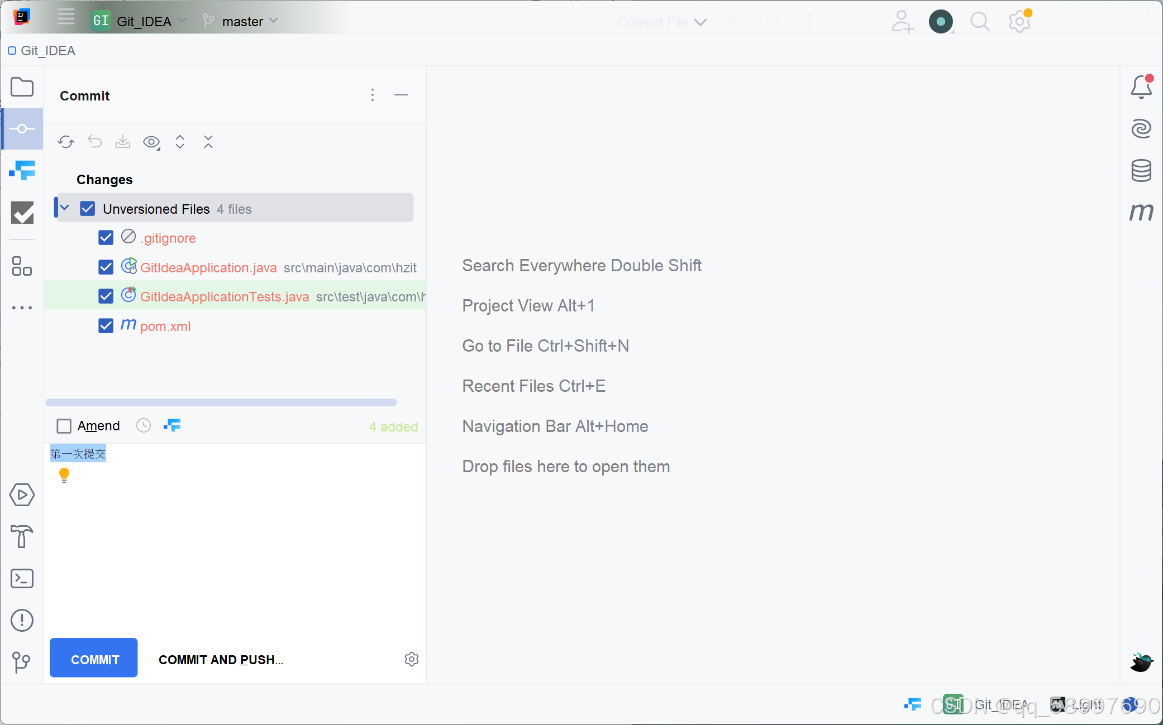Viewport: 1163px width, 725px height.
Task: Enable the Amend checkbox
Action: tap(64, 426)
